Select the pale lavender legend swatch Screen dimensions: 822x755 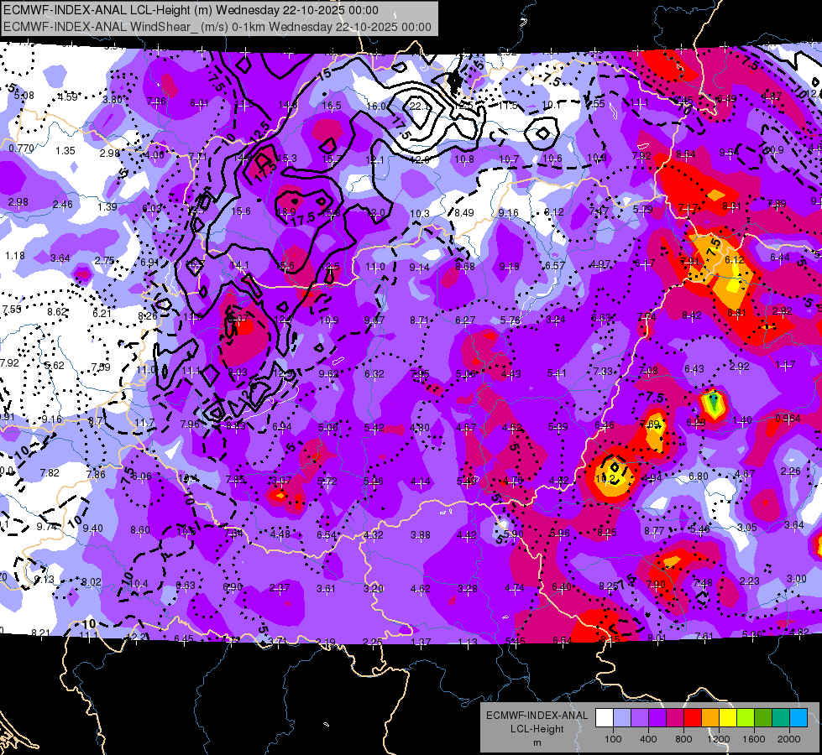(x=622, y=718)
